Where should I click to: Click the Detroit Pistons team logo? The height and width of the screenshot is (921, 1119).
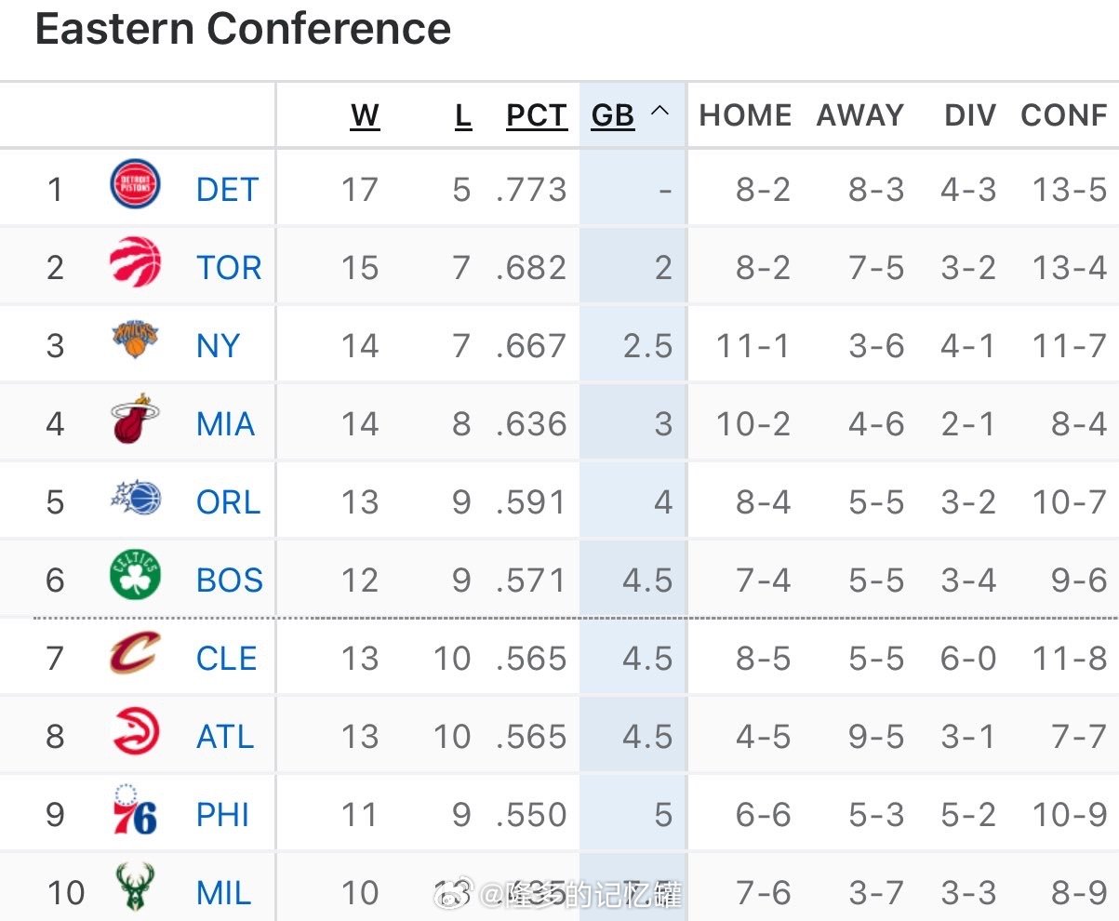135,184
